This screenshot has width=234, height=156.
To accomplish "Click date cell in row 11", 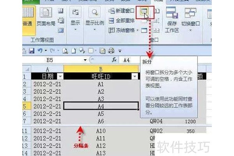I will (x=48, y=131).
